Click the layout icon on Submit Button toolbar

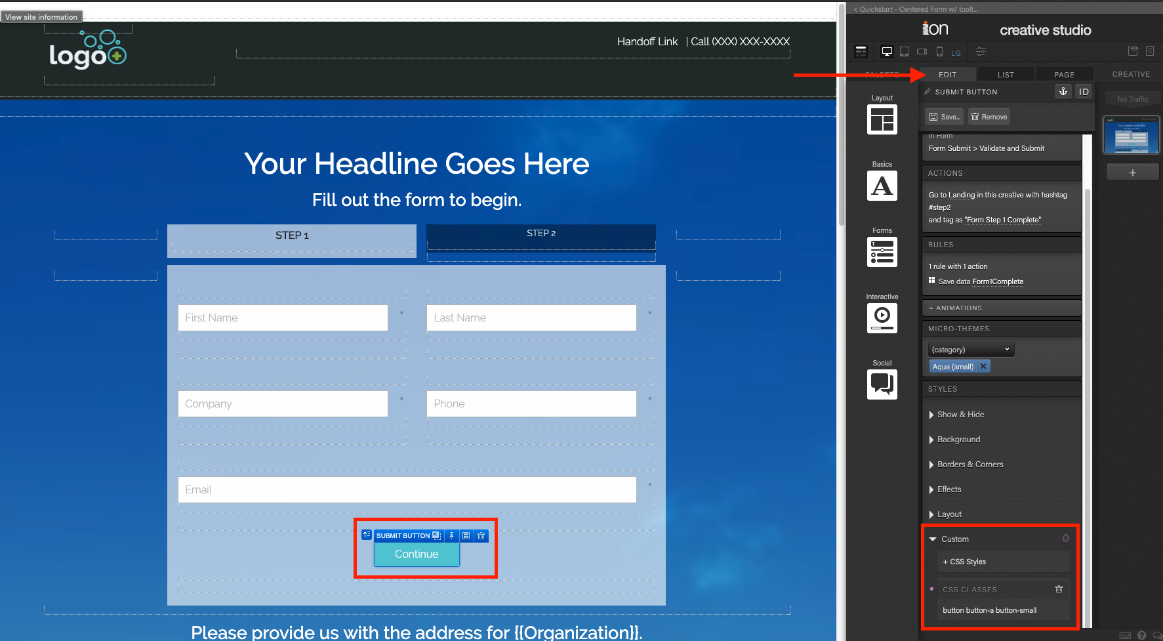point(466,536)
